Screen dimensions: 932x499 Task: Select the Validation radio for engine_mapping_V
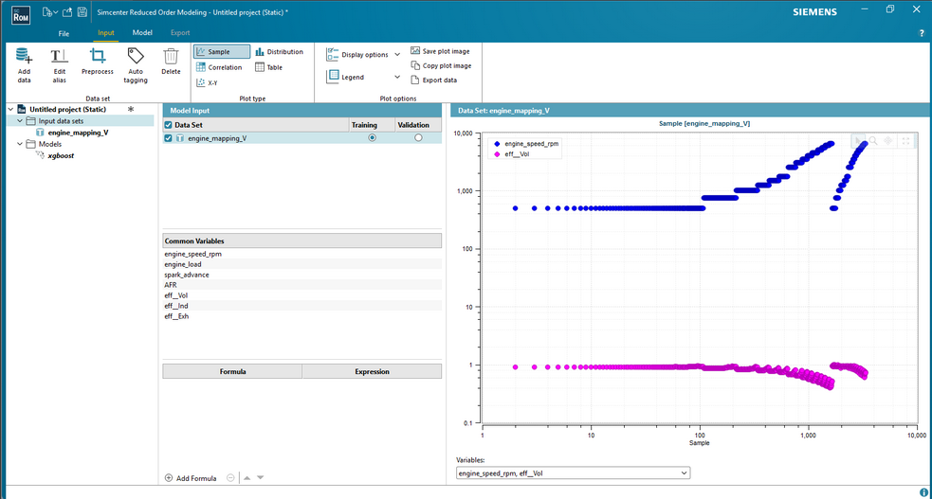(x=418, y=137)
